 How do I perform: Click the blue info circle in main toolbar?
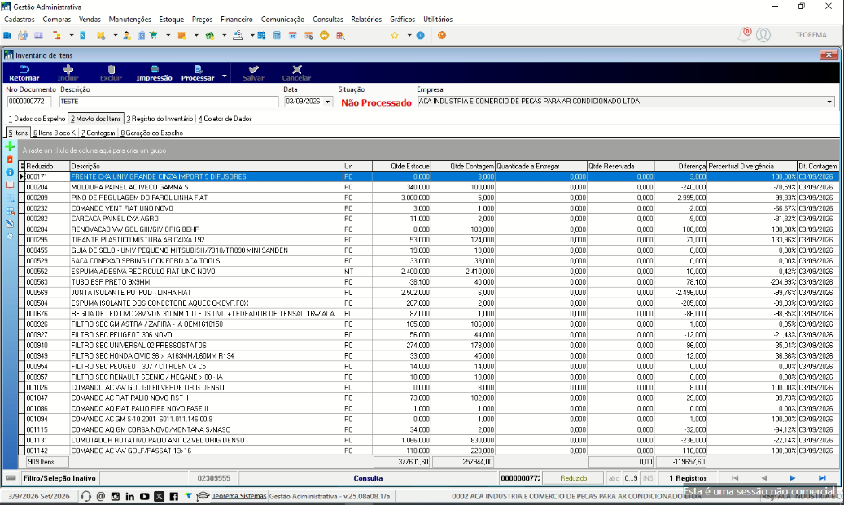tap(421, 36)
